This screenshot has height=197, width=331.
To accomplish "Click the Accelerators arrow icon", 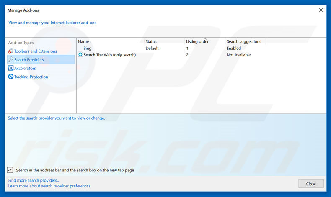I will pyautogui.click(x=10, y=68).
